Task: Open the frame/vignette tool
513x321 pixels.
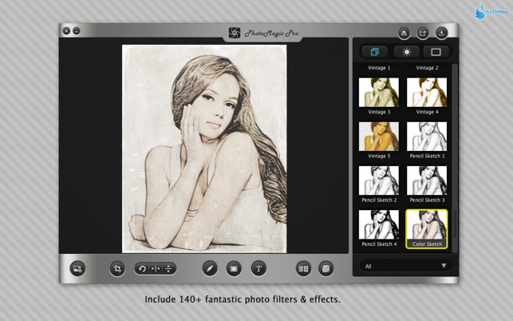Action: click(234, 269)
